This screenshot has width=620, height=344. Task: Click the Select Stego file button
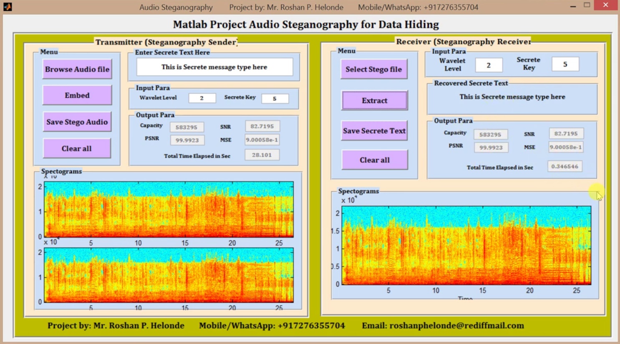[x=373, y=69]
